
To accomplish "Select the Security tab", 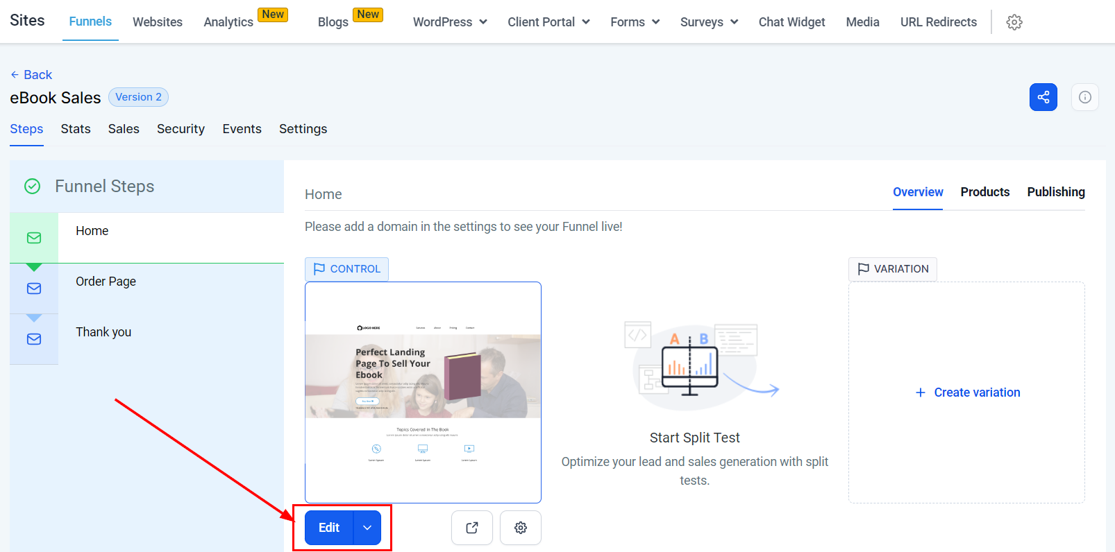I will 181,129.
